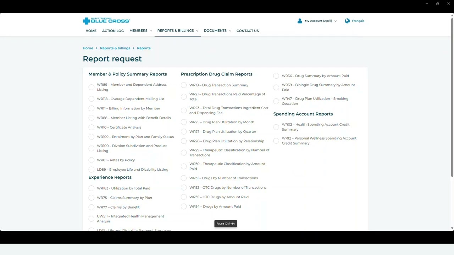
Task: Click the Report request page title
Action: [112, 59]
